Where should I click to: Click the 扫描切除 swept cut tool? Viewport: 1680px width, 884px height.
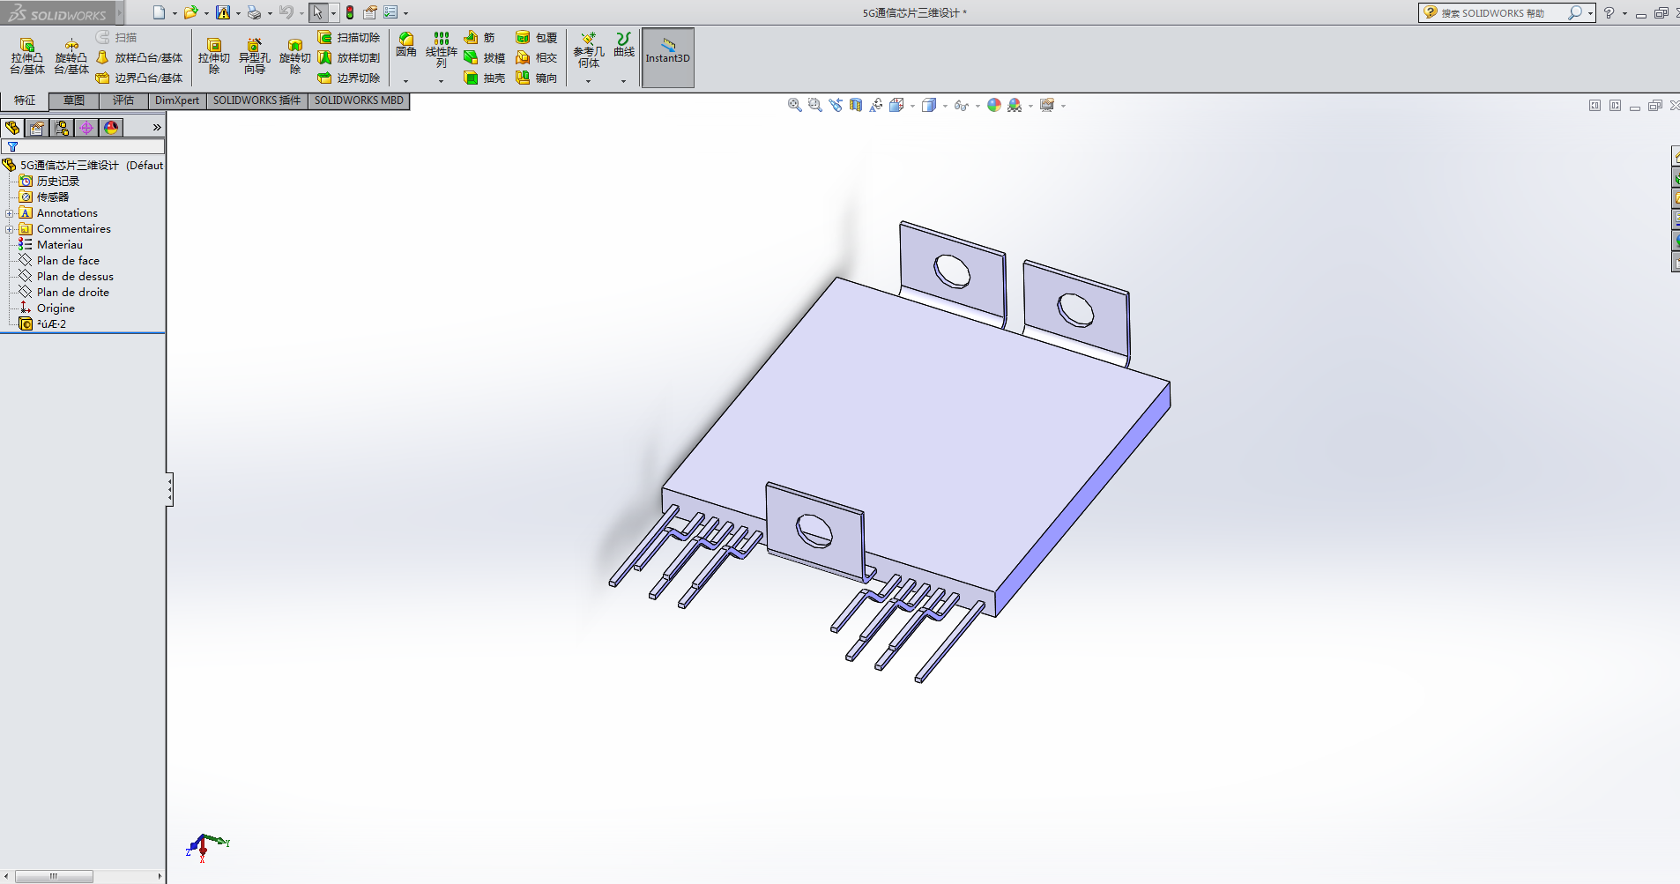click(349, 38)
